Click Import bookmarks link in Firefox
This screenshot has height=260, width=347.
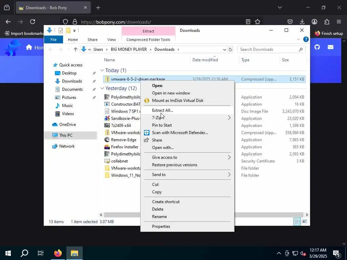pyautogui.click(x=24, y=34)
